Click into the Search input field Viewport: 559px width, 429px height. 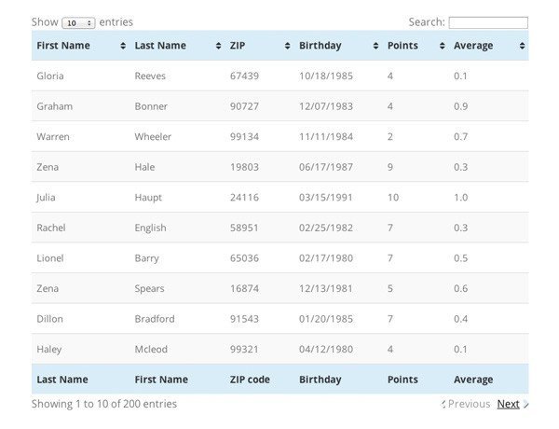[x=487, y=22]
